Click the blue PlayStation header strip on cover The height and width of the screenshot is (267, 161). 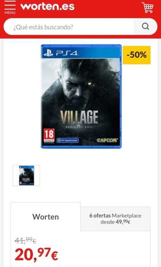point(81,52)
